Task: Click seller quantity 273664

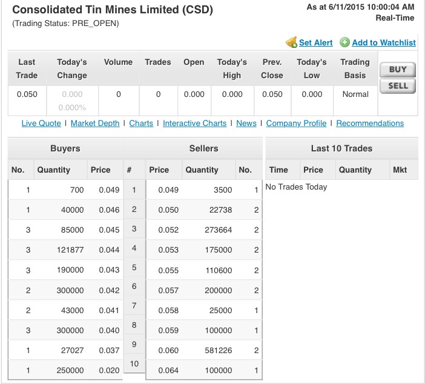Action: [x=219, y=230]
